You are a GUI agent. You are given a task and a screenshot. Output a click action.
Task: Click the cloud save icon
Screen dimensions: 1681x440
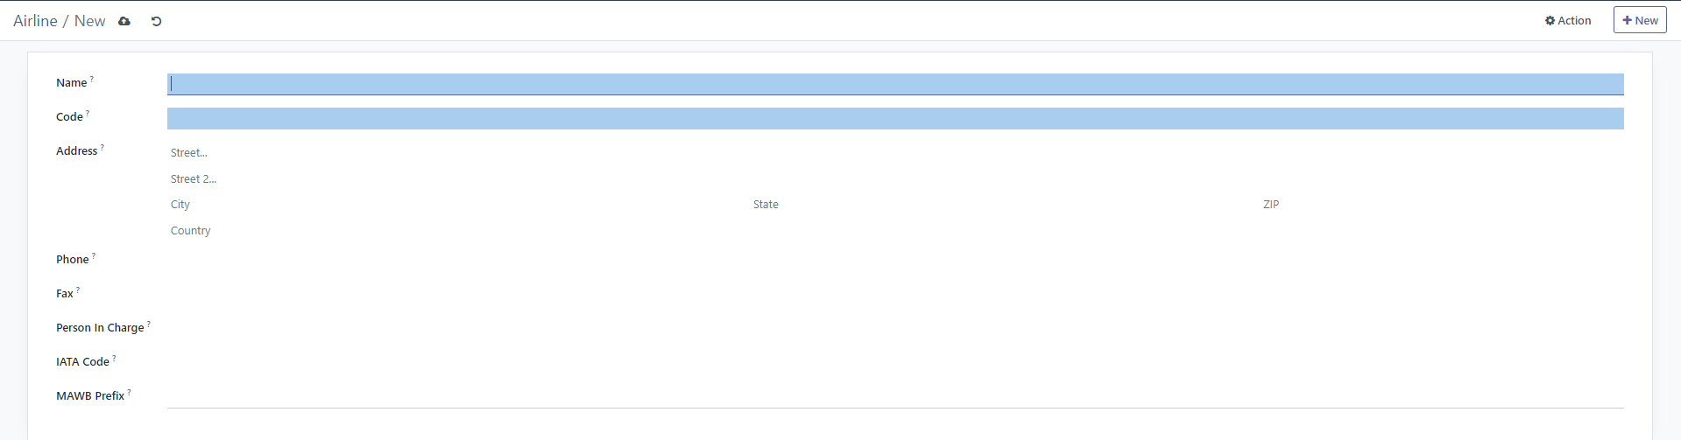point(124,21)
